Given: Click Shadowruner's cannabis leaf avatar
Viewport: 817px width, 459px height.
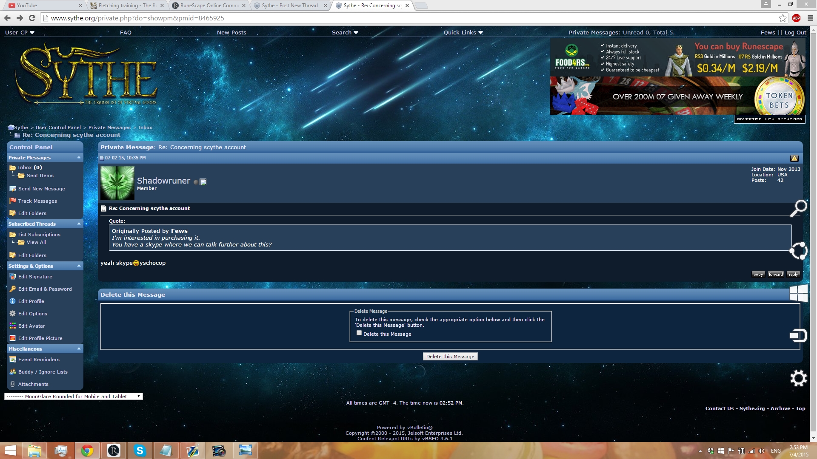Looking at the screenshot, I should [117, 183].
